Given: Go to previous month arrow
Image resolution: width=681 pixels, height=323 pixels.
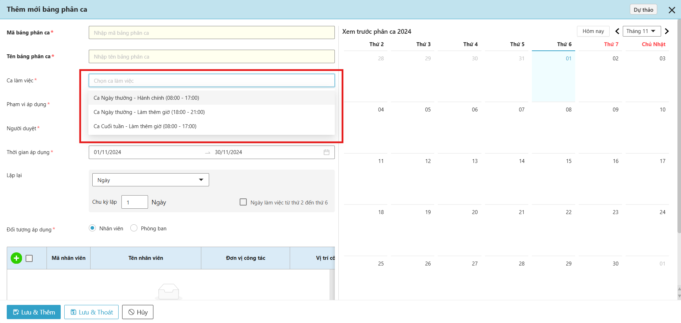Looking at the screenshot, I should click(617, 31).
